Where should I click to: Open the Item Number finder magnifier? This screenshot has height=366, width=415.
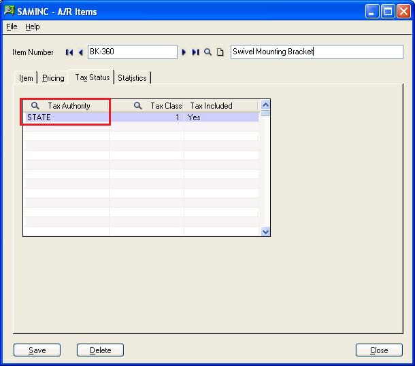coord(207,52)
